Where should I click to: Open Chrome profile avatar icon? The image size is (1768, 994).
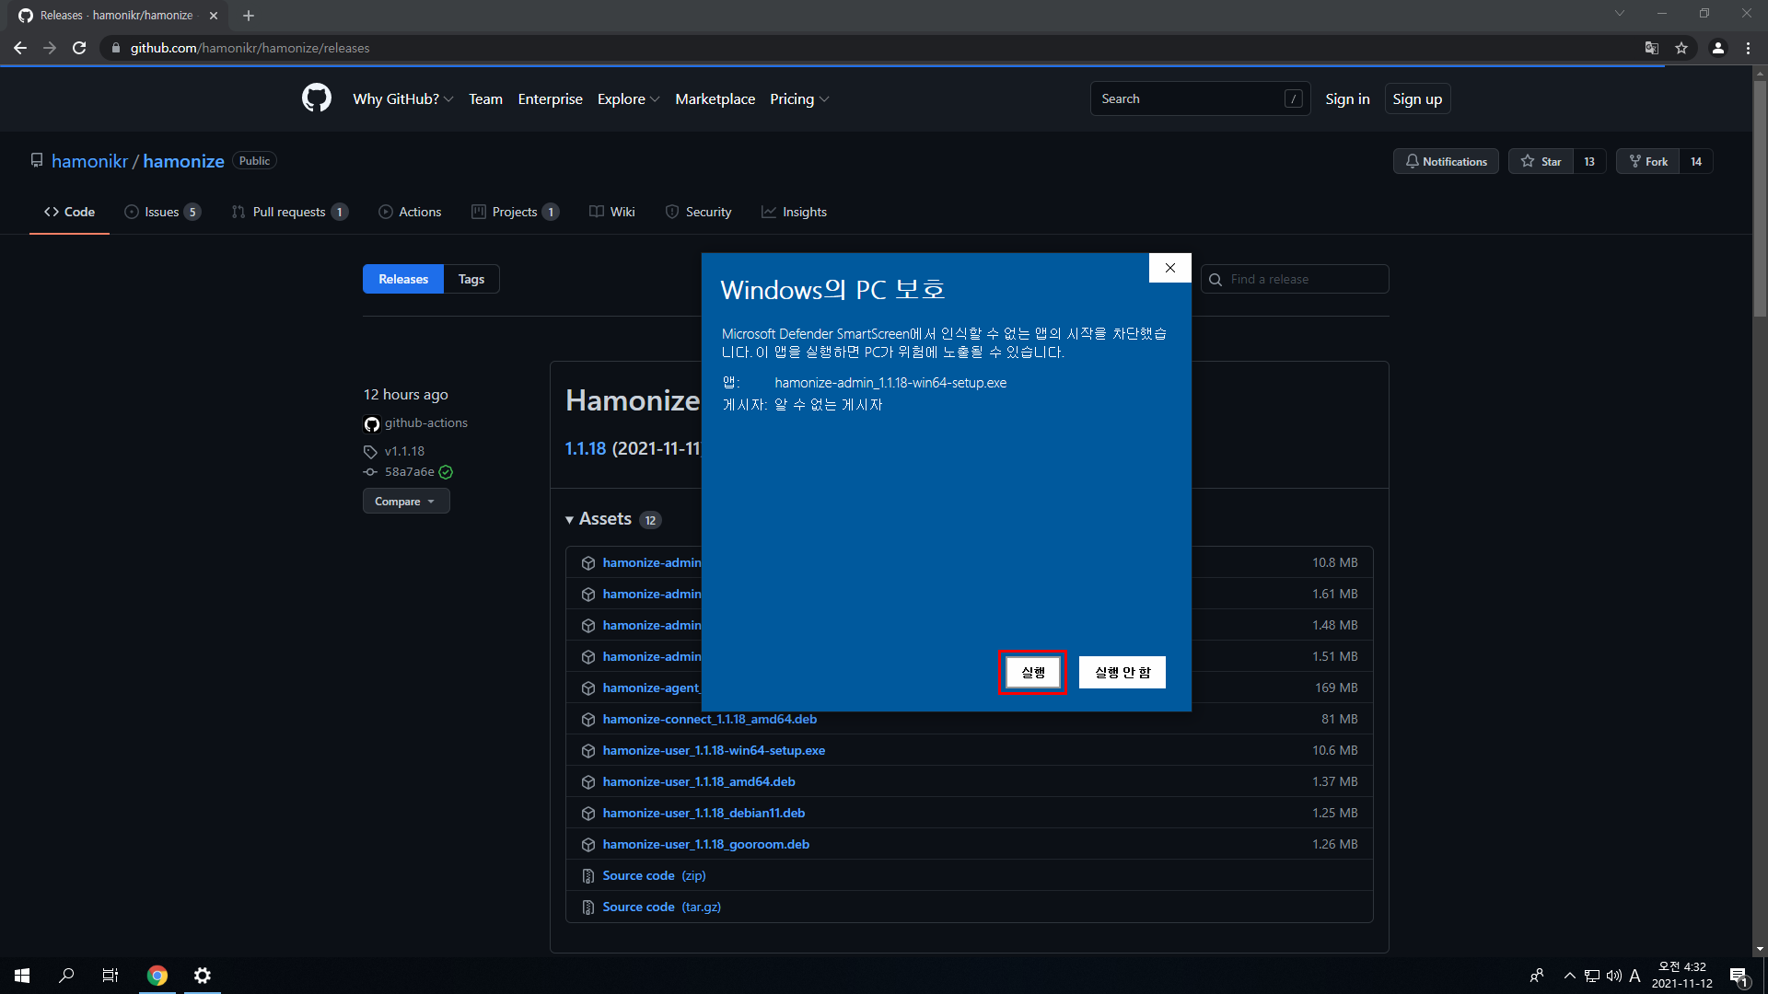click(1718, 48)
